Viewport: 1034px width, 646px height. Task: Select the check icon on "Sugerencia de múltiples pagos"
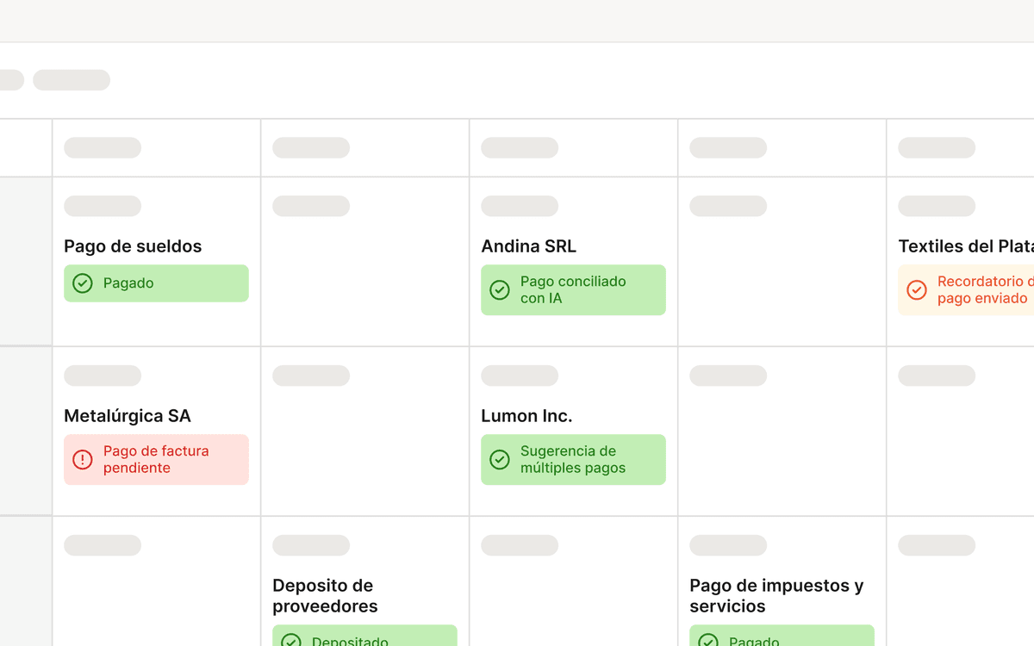500,459
